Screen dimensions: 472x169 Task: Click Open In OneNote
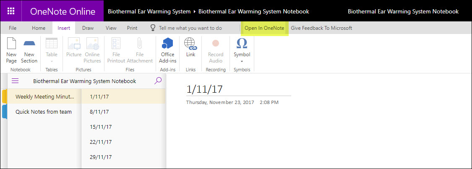coord(264,28)
